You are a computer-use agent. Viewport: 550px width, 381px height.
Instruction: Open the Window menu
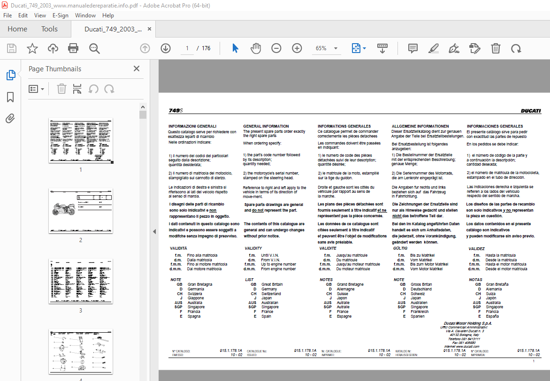click(x=85, y=15)
